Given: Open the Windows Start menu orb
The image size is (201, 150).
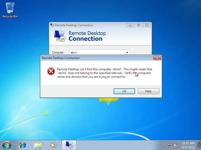Looking at the screenshot, I should pyautogui.click(x=7, y=145).
